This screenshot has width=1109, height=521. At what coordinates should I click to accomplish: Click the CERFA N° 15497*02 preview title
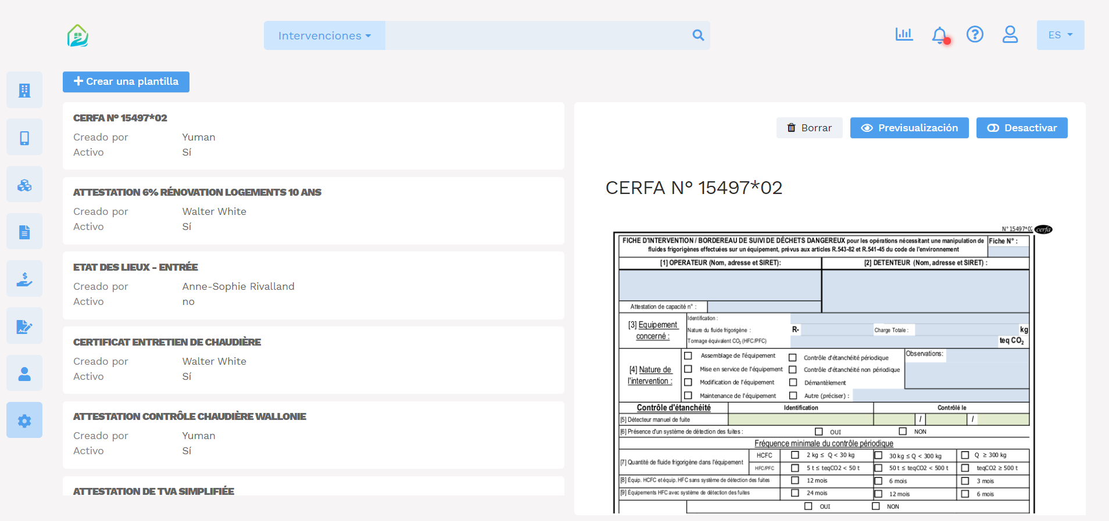pos(694,188)
